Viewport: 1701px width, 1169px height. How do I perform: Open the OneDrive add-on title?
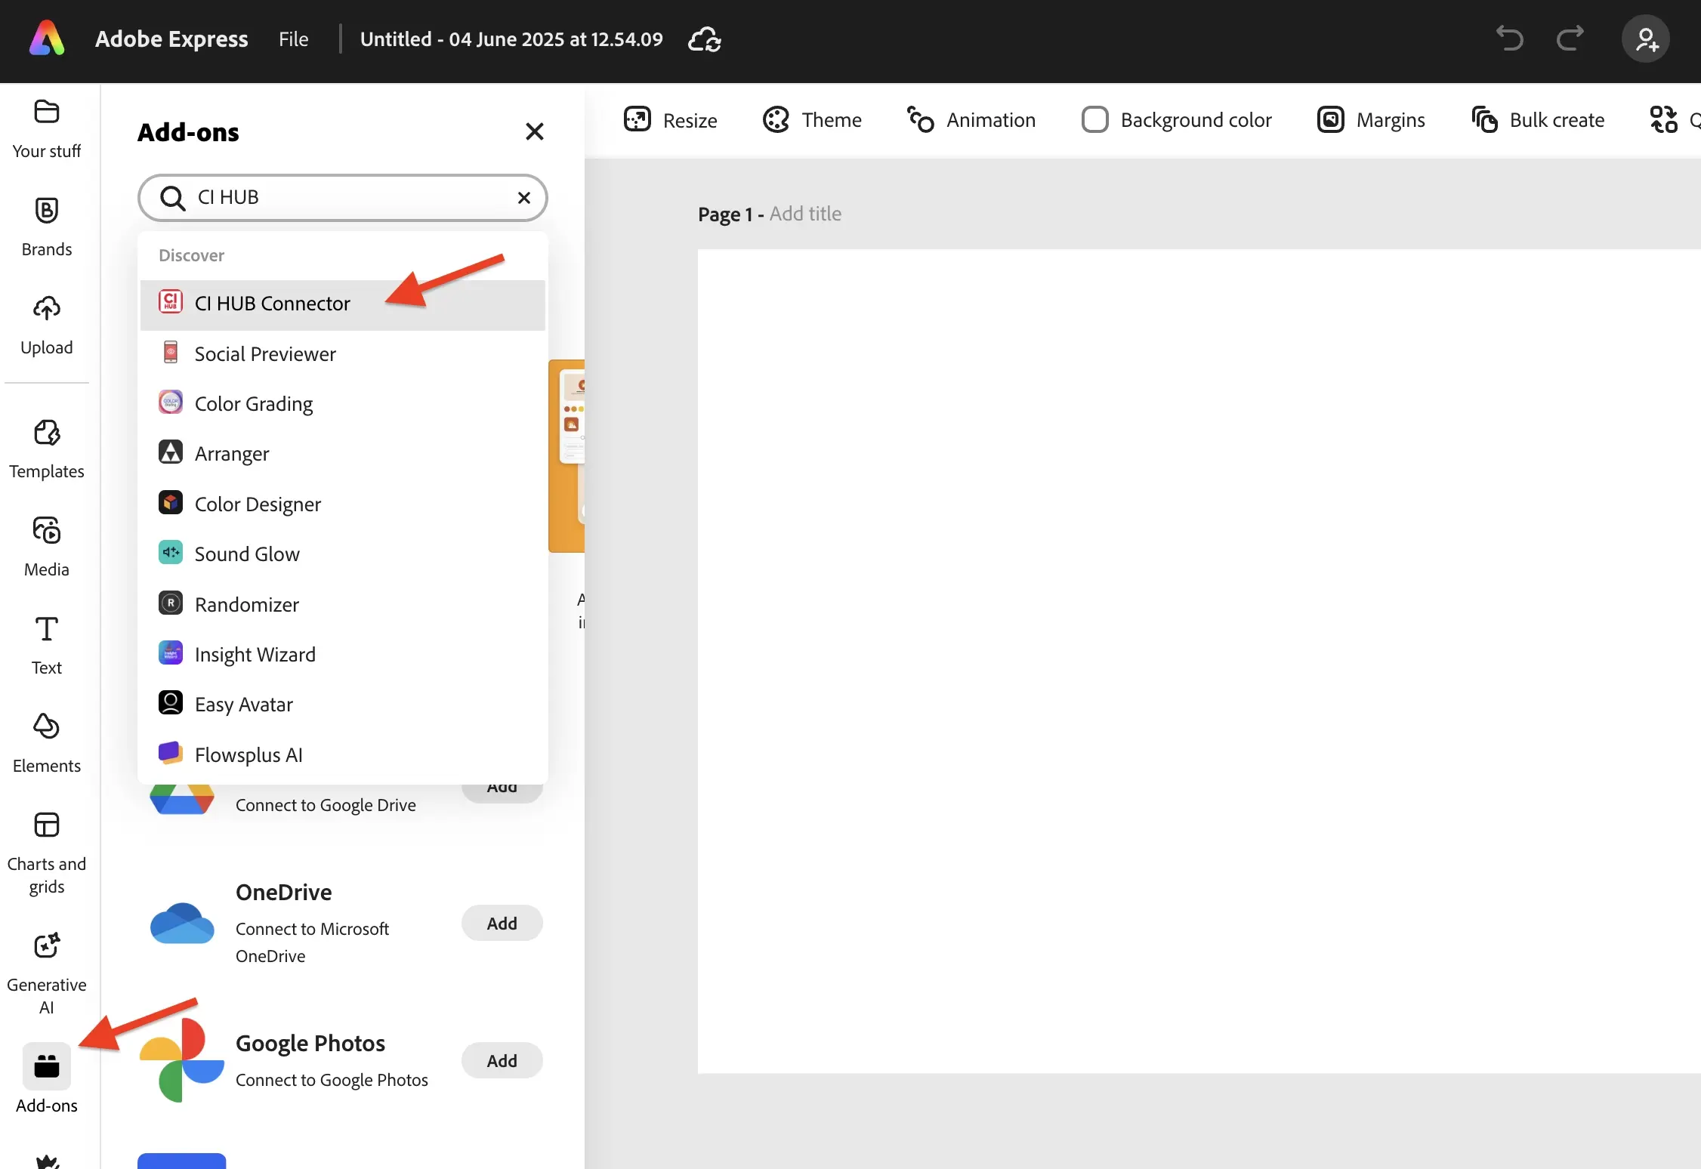(x=284, y=892)
